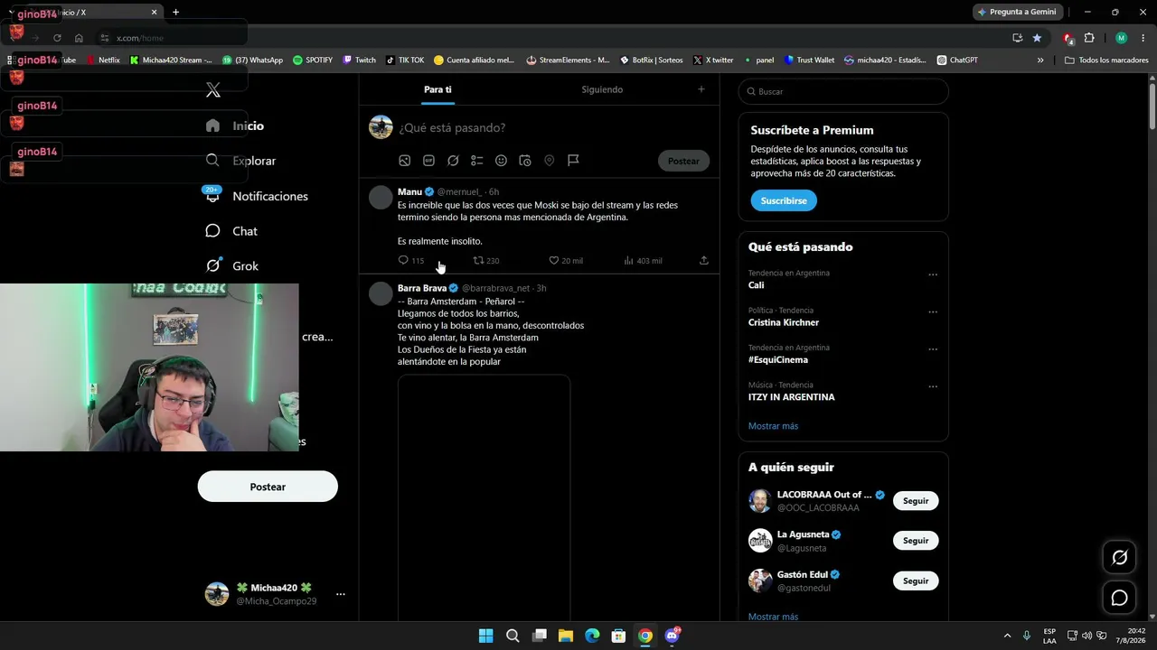Image resolution: width=1157 pixels, height=650 pixels.
Task: Open the Chrome extensions puzzle icon
Action: pyautogui.click(x=1089, y=38)
